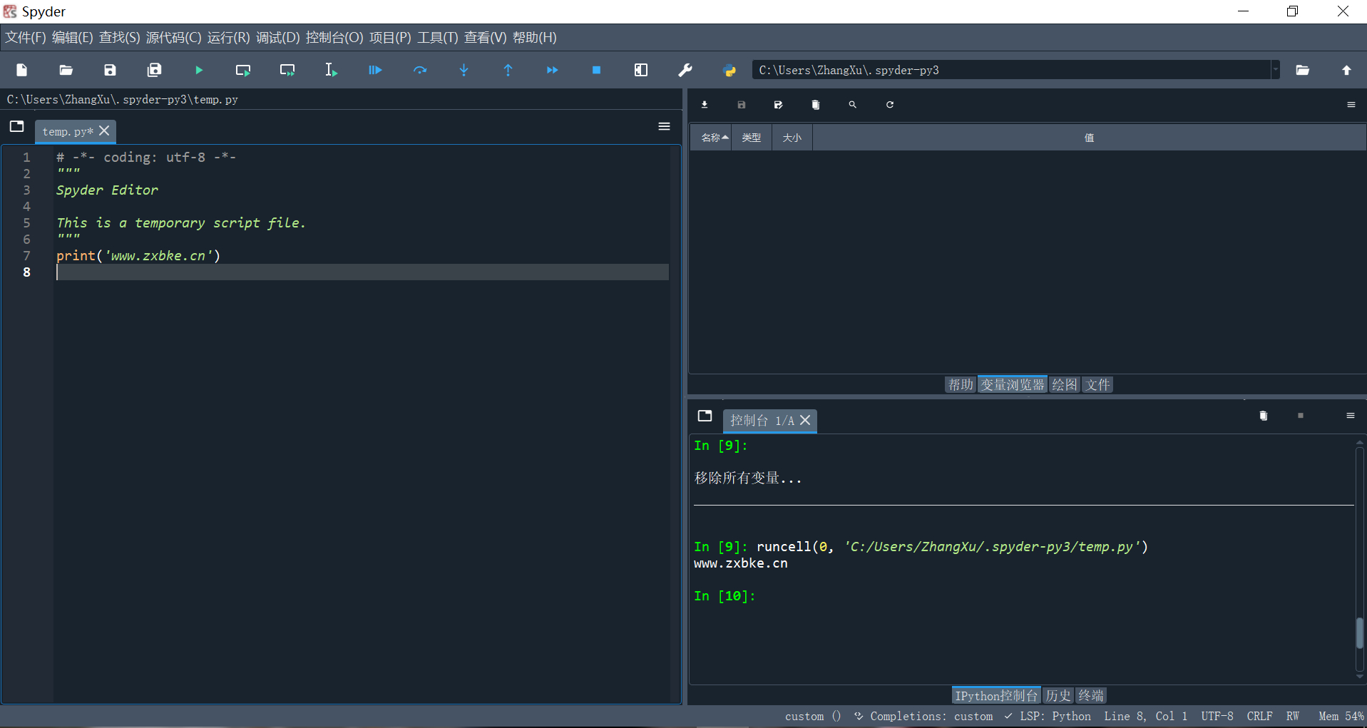Image resolution: width=1367 pixels, height=728 pixels.
Task: Open a file with the folder icon
Action: [x=65, y=70]
